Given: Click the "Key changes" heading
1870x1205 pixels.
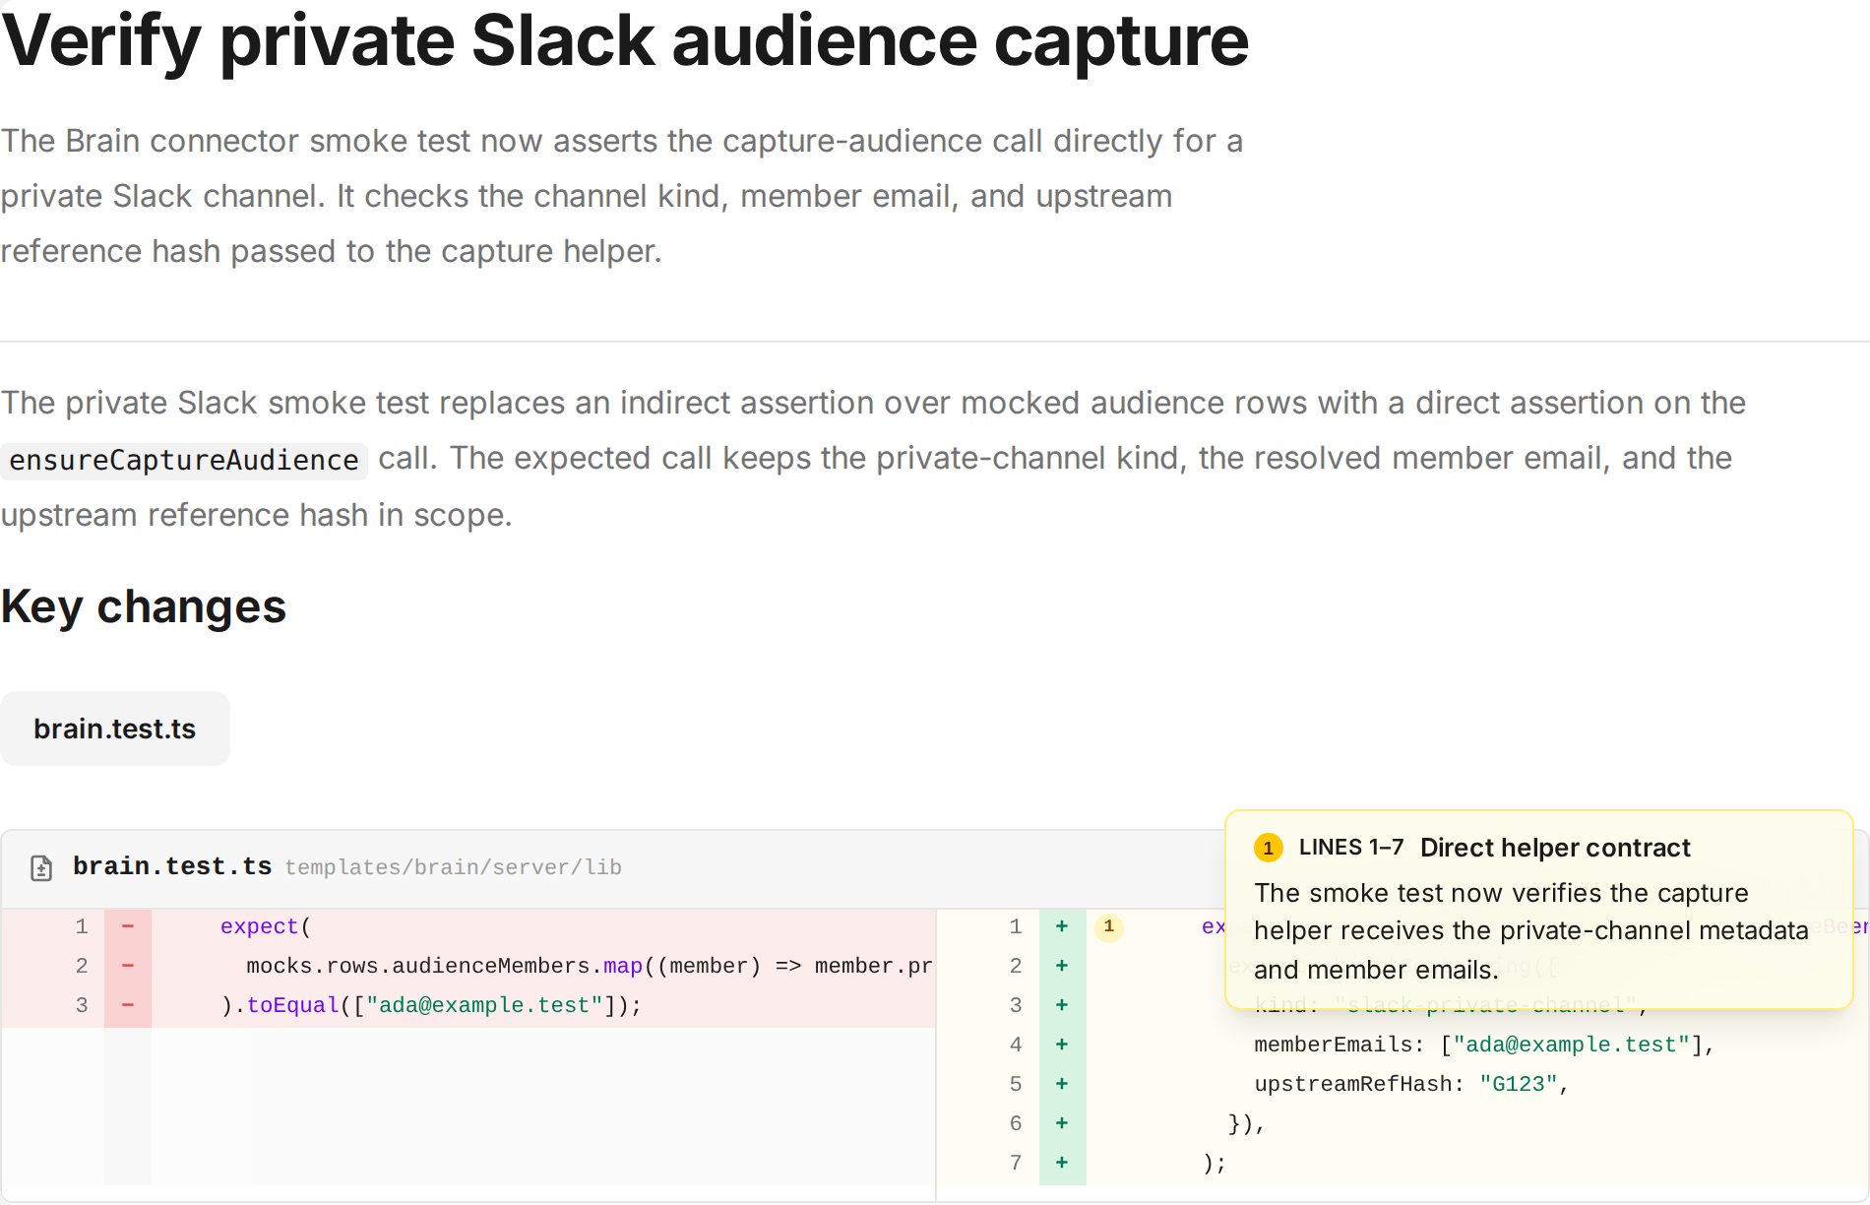Looking at the screenshot, I should [144, 606].
